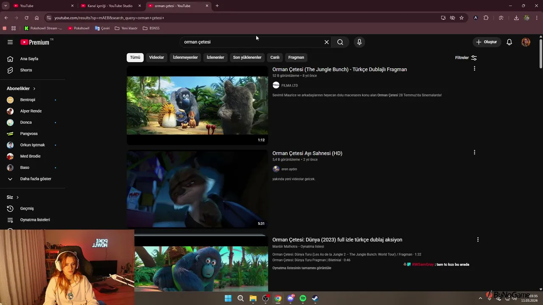
Task: Bookmark this page with the star icon
Action: [462, 18]
